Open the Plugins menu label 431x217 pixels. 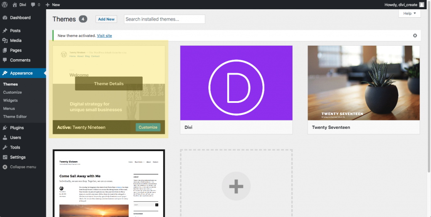tap(17, 128)
